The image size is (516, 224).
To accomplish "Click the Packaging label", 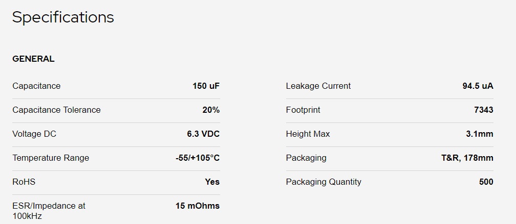I will [x=306, y=158].
